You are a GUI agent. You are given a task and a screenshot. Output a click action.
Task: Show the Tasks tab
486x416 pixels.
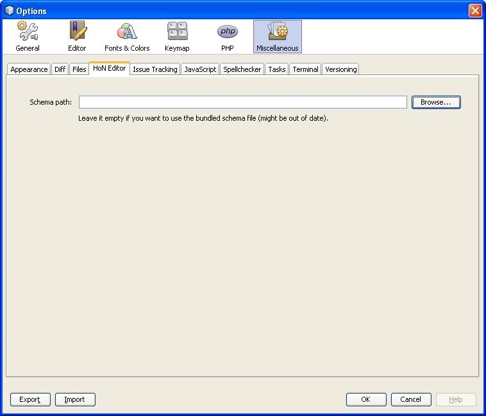276,69
